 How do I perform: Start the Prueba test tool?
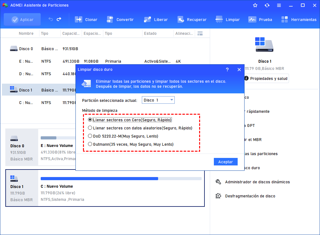(260, 19)
